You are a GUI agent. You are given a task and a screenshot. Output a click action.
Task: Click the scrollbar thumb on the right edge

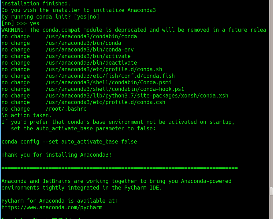(x=271, y=191)
